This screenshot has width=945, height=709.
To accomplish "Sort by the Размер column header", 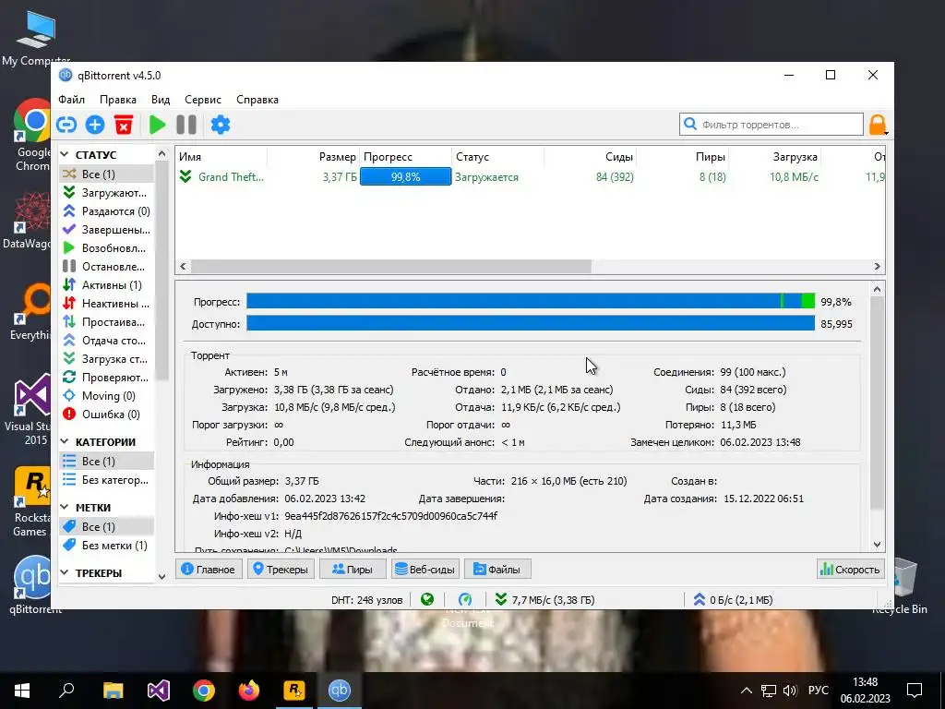I will [314, 157].
